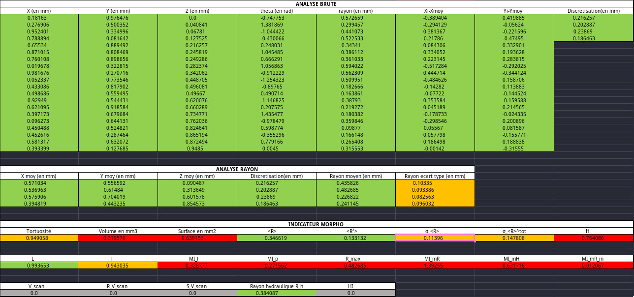Screen dimensions: 634x297
Task: Click Z moy value 0.601578
Action: pyautogui.click(x=197, y=197)
